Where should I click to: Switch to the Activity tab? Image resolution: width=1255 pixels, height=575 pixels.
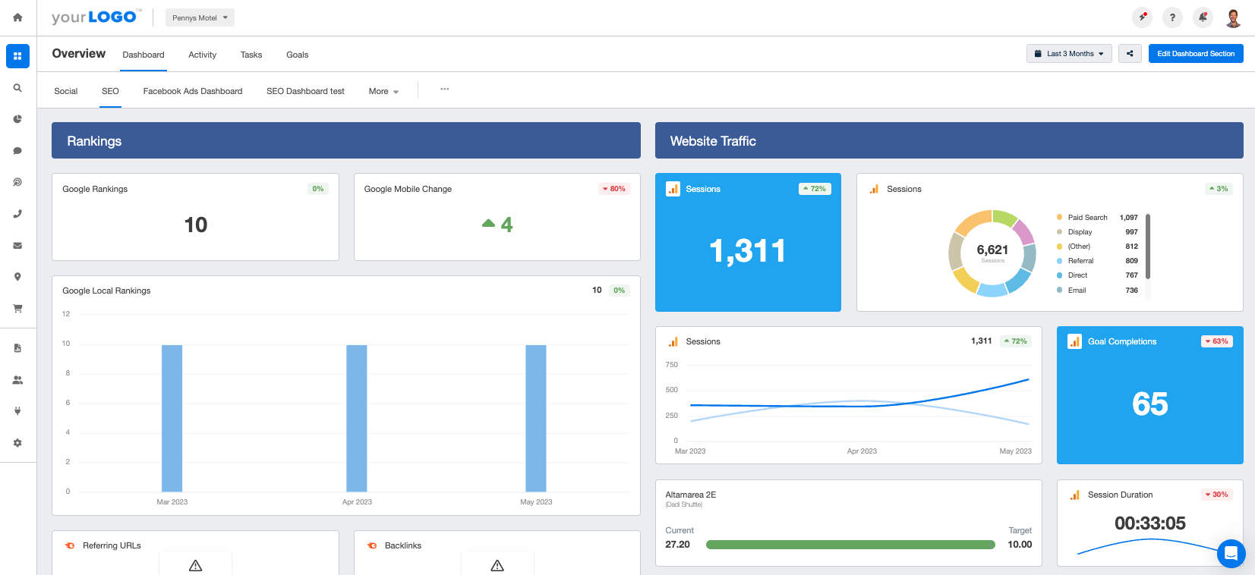point(202,55)
